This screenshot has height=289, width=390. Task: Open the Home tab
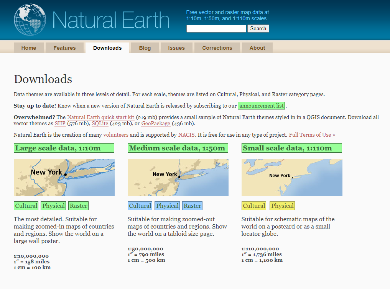[x=29, y=48]
